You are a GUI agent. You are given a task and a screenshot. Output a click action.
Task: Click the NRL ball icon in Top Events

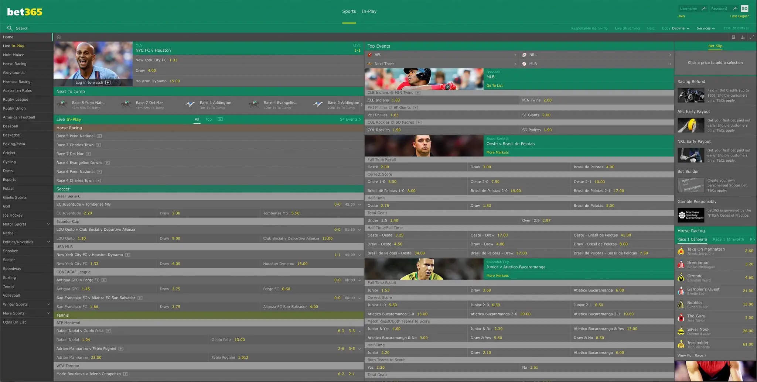524,55
